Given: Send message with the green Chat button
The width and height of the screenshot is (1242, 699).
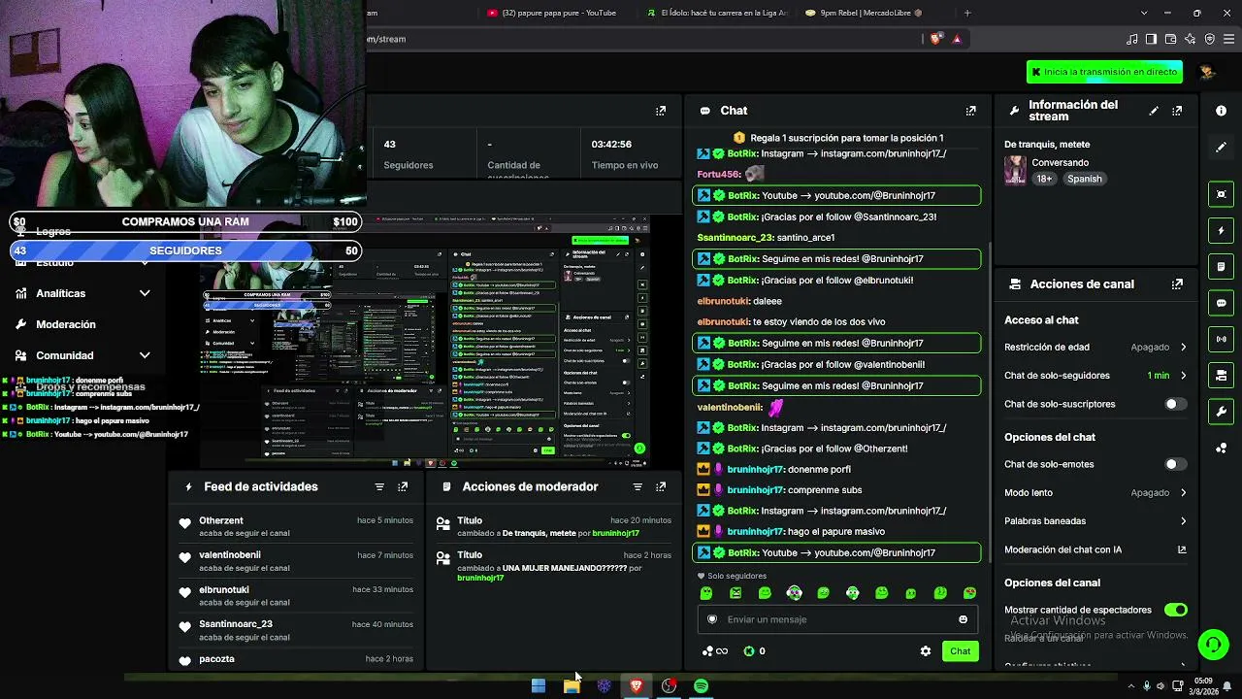Looking at the screenshot, I should point(960,651).
